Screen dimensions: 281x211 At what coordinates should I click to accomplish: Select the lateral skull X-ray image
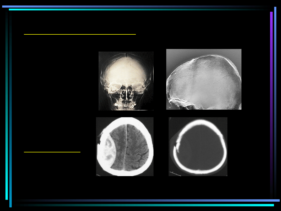[x=204, y=79]
